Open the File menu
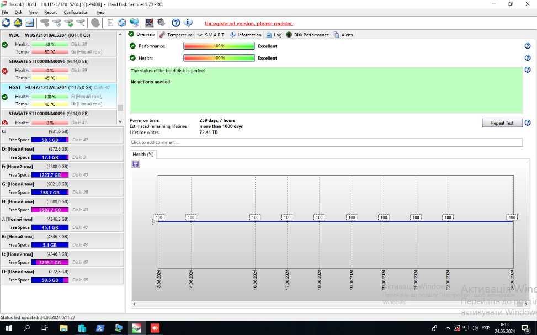 coord(5,12)
